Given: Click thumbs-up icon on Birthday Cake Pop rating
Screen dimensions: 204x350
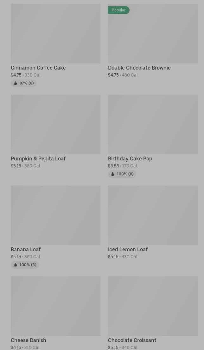Looking at the screenshot, I should pyautogui.click(x=112, y=174).
